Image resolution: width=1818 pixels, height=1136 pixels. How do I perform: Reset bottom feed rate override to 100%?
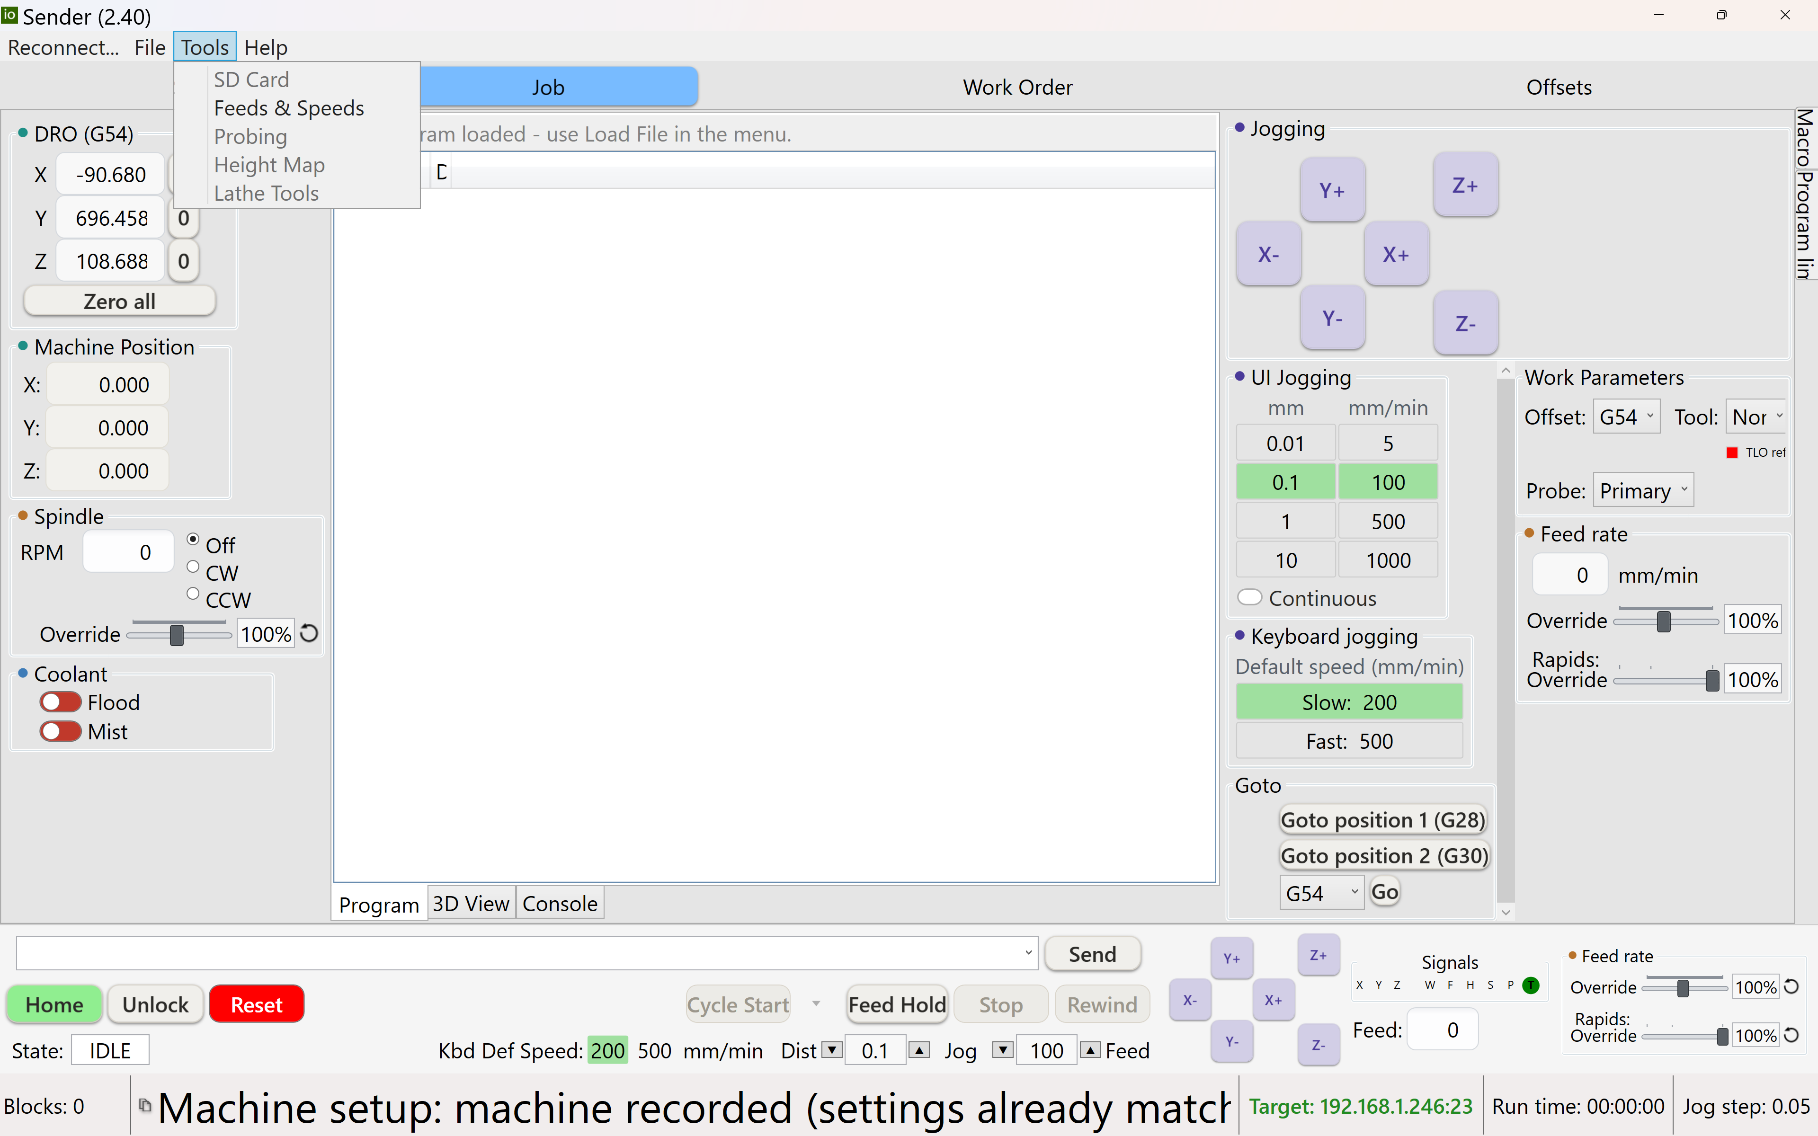point(1791,986)
